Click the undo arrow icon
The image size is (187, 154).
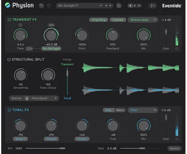[x=41, y=6]
